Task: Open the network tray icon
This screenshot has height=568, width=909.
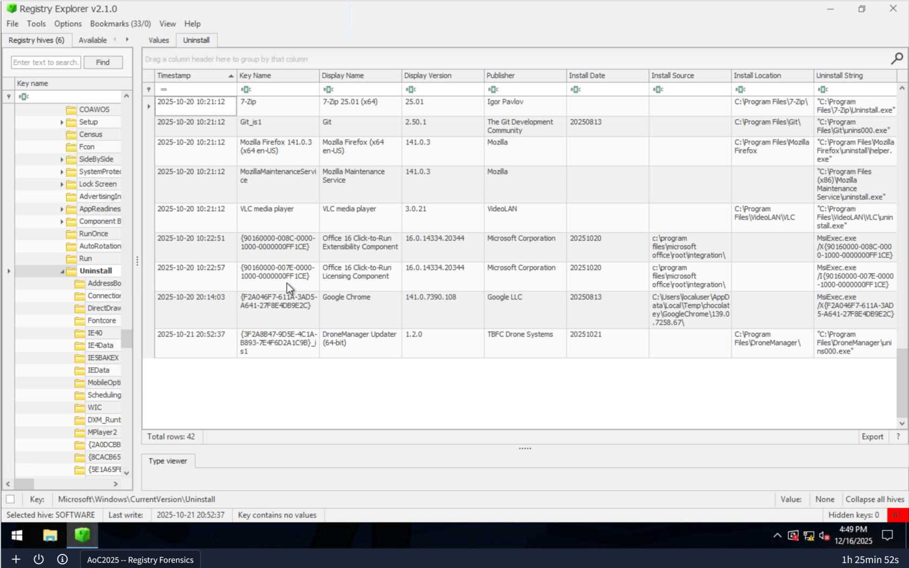Action: click(808, 536)
